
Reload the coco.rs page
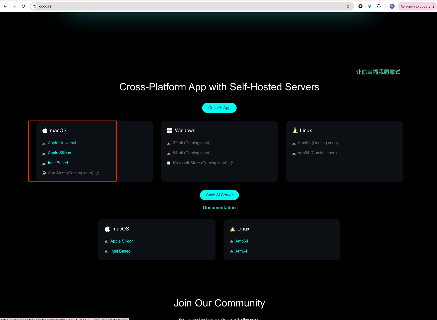coord(23,6)
